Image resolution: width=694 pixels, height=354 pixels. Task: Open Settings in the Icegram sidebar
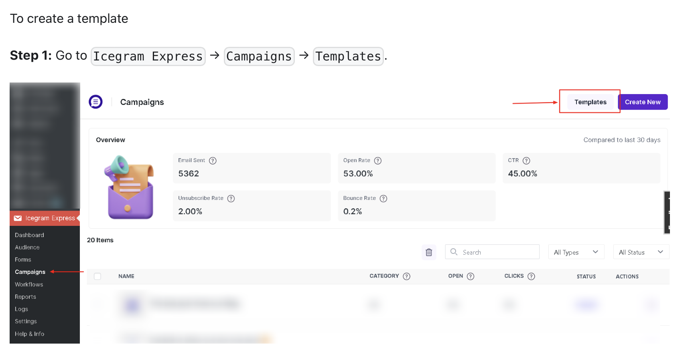[26, 321]
